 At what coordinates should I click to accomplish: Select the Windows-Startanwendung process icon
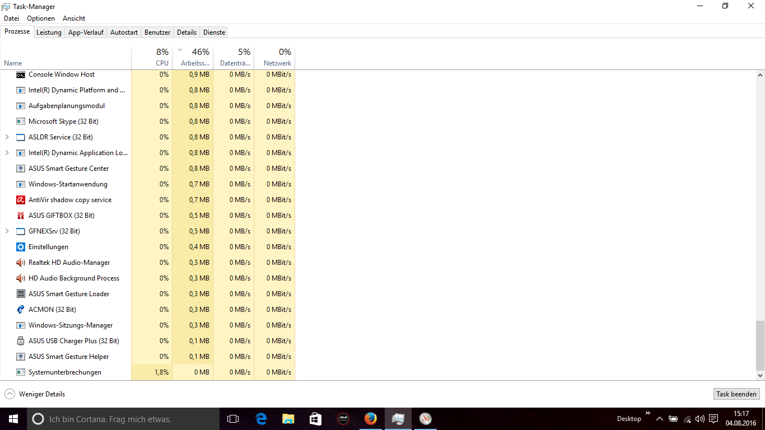click(21, 184)
